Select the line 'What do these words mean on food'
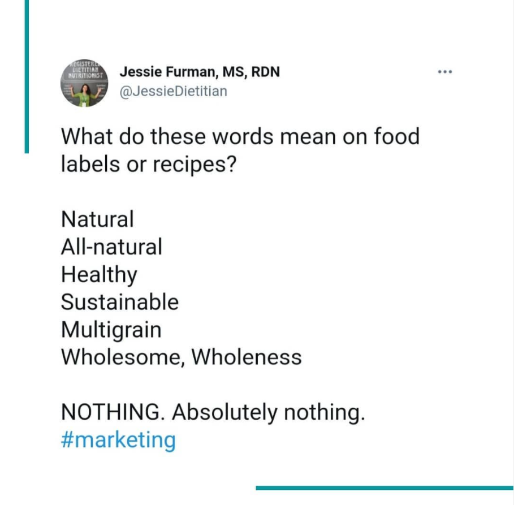The image size is (514, 505). pyautogui.click(x=240, y=136)
